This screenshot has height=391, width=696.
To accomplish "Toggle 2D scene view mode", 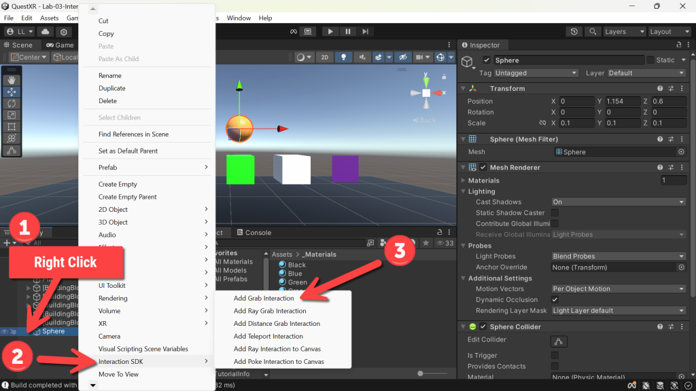I will 324,57.
